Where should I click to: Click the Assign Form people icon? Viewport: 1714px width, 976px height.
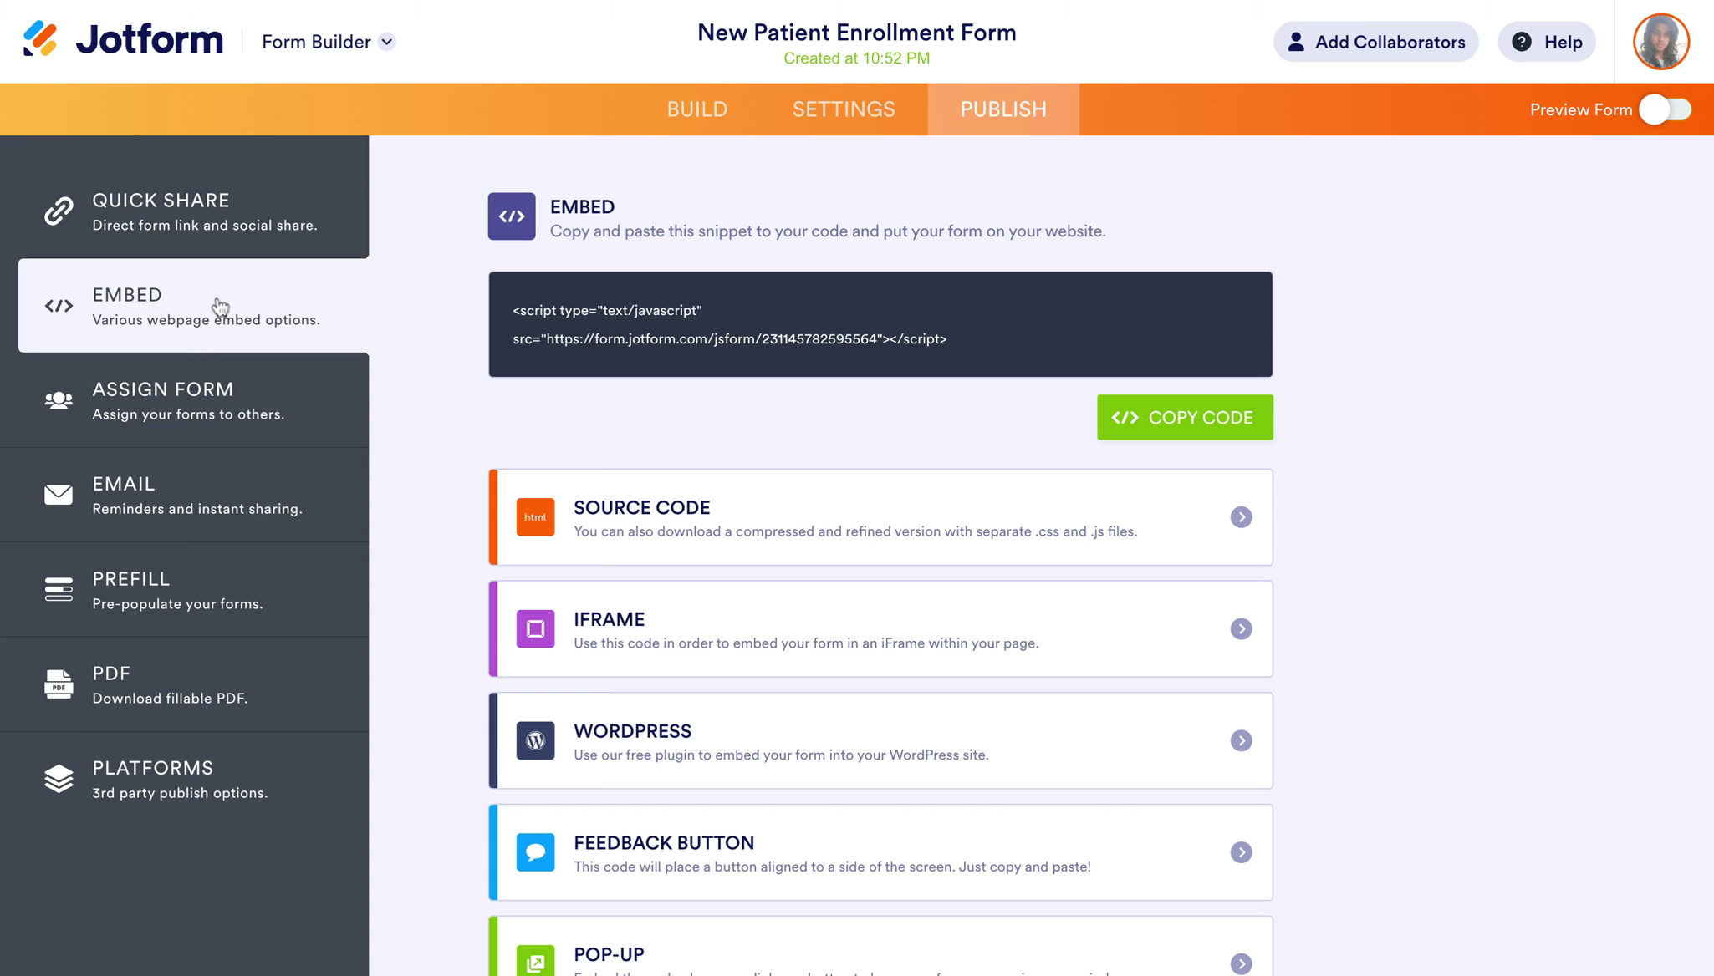[x=59, y=400]
